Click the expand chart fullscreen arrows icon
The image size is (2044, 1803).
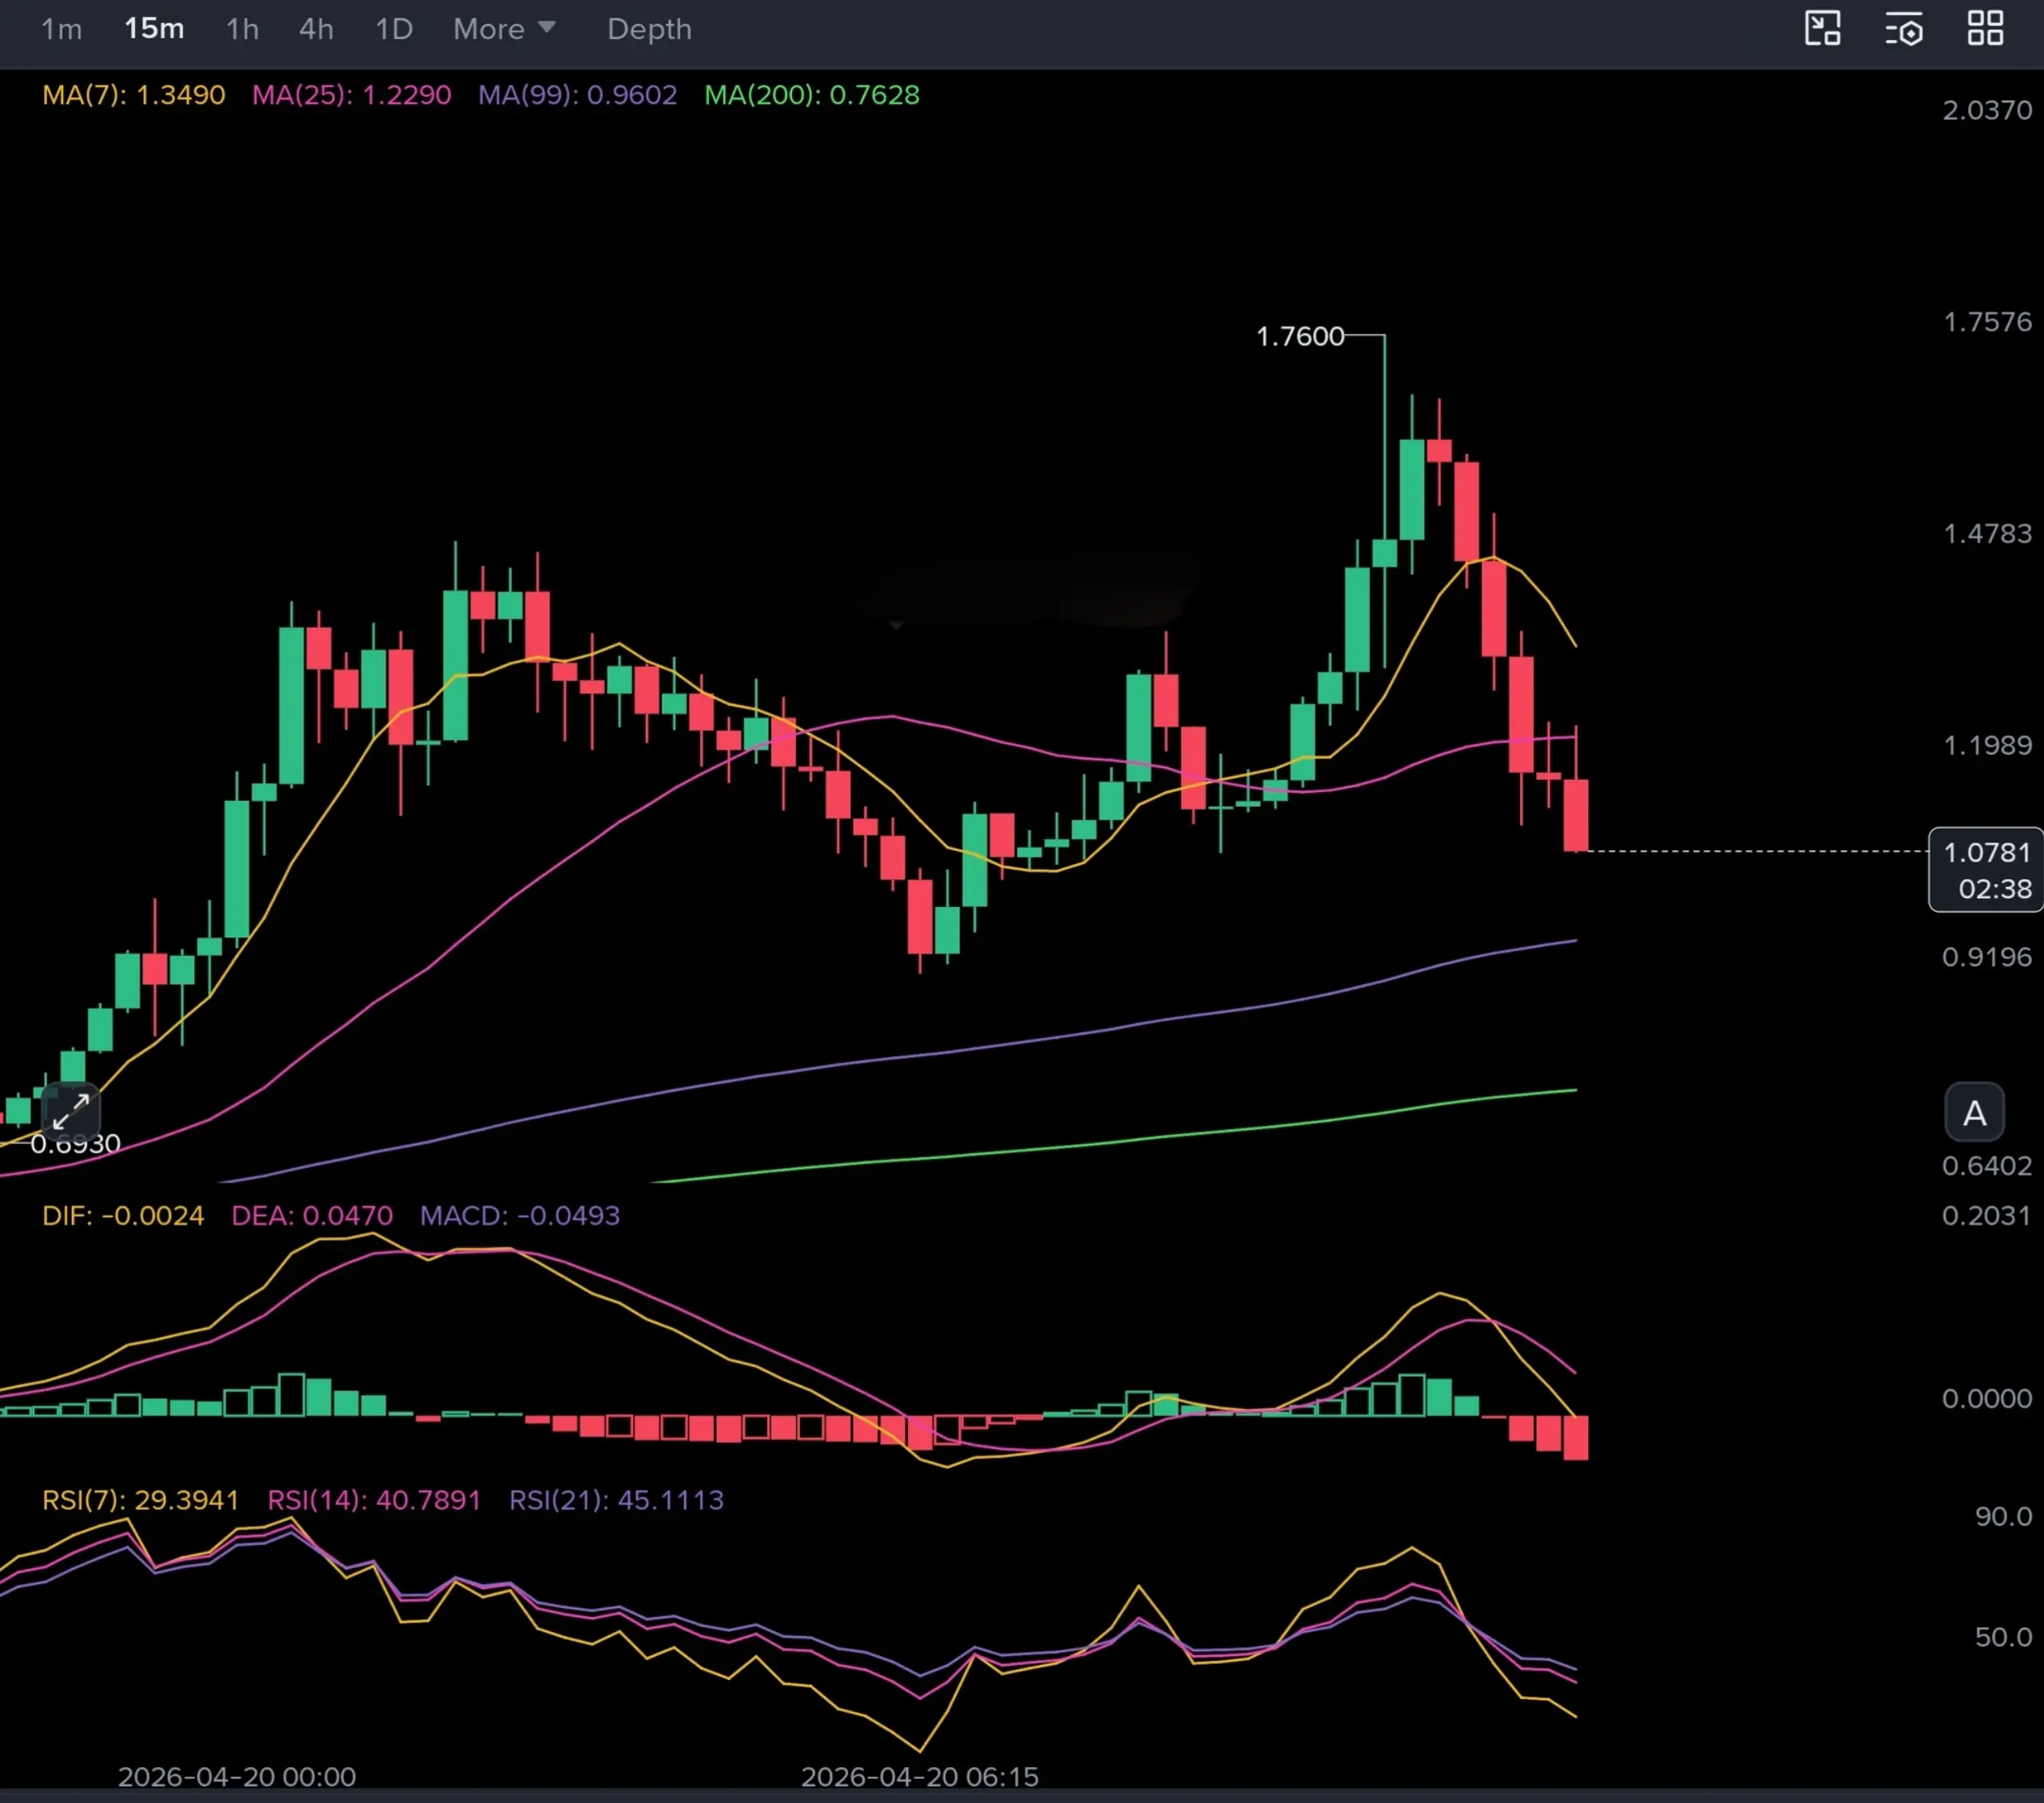71,1111
